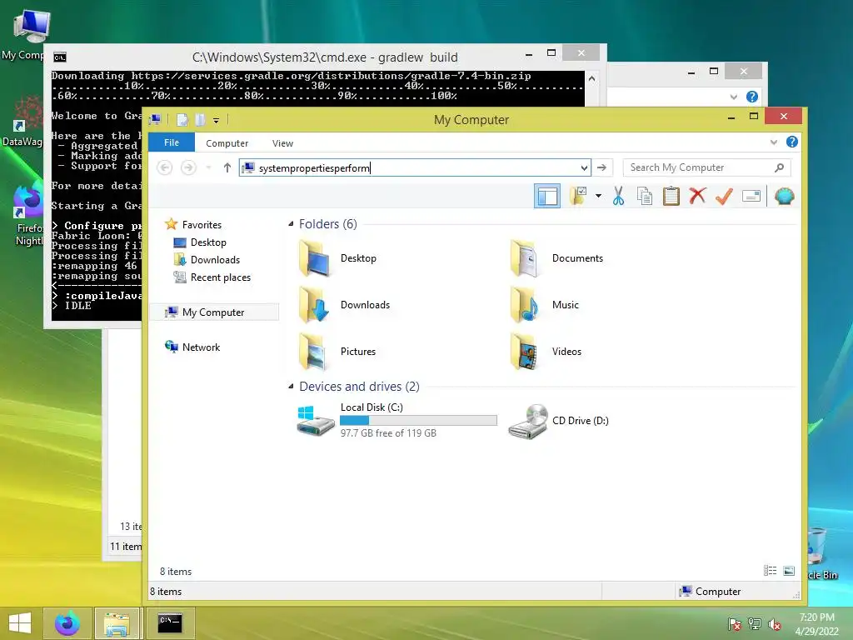This screenshot has height=640, width=853.
Task: Click the red X Delete icon
Action: pyautogui.click(x=697, y=196)
